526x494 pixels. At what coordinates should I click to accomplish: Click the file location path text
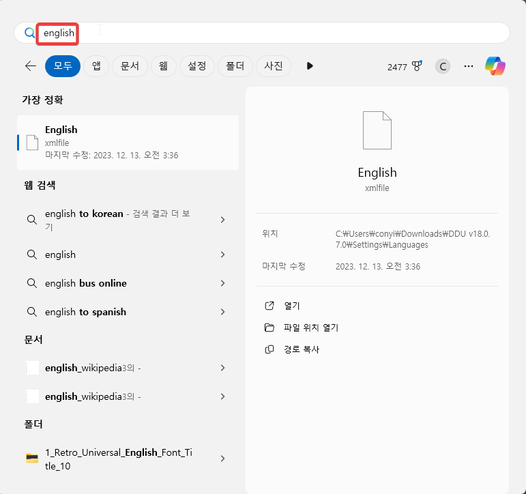click(413, 239)
